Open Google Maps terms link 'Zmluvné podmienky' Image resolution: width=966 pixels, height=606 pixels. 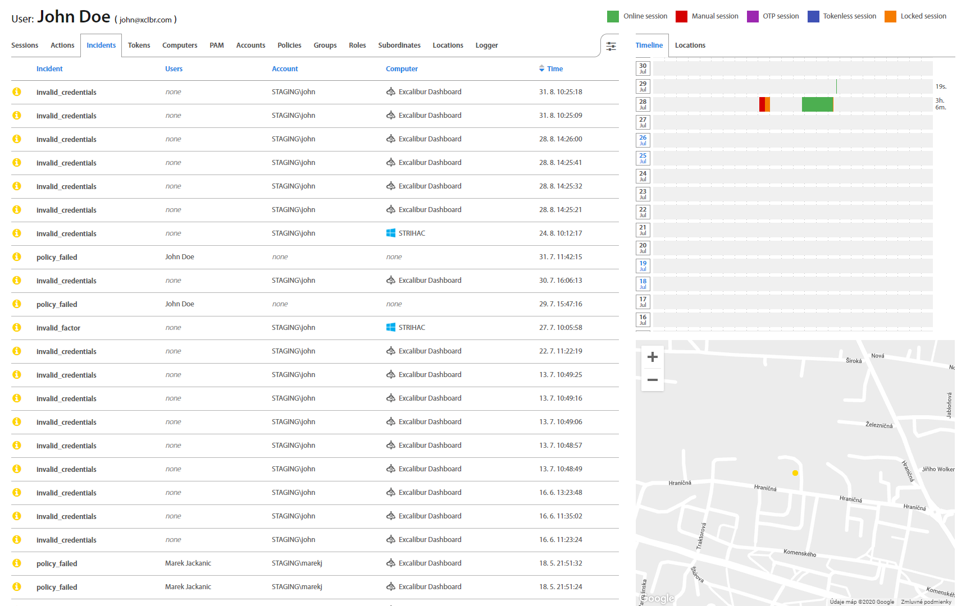(926, 602)
